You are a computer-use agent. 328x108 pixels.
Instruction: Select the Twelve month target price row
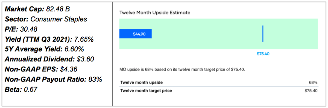[x=219, y=91]
